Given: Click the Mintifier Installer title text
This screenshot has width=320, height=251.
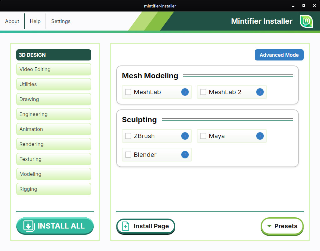Looking at the screenshot, I should point(262,21).
